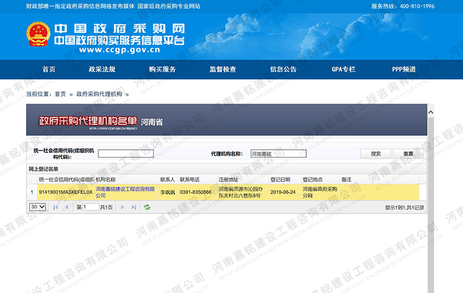Sort by 登记地点 column header
The height and width of the screenshot is (293, 463).
tap(321, 180)
